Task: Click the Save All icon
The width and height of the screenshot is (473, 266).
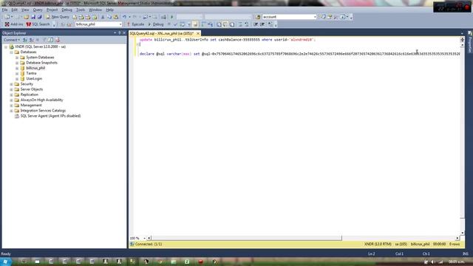Action: click(x=39, y=17)
